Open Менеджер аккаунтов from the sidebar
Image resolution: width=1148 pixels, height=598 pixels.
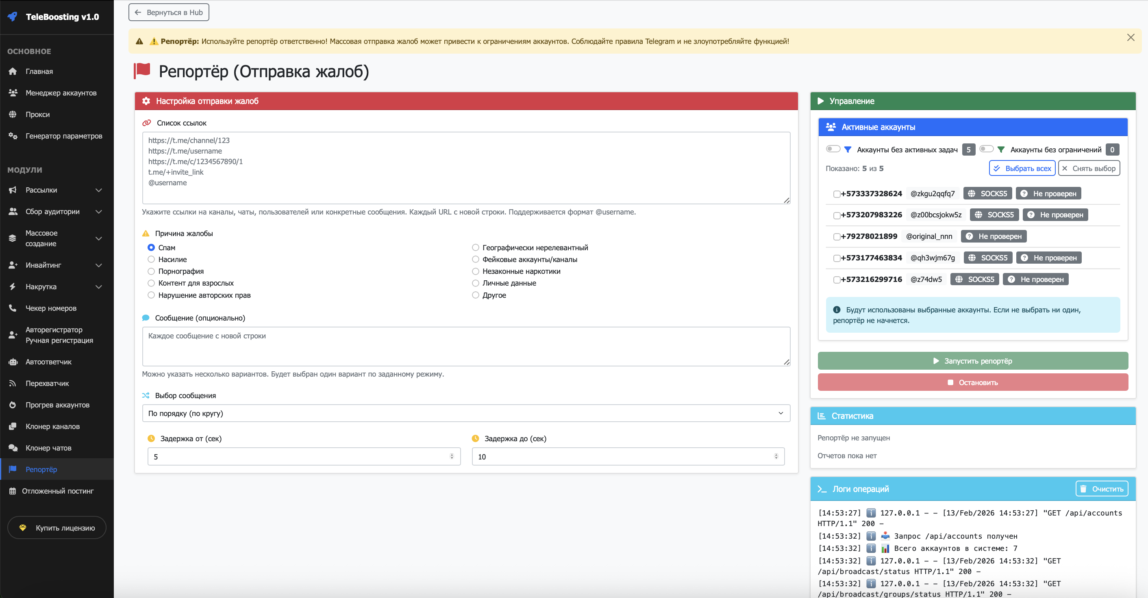click(61, 93)
